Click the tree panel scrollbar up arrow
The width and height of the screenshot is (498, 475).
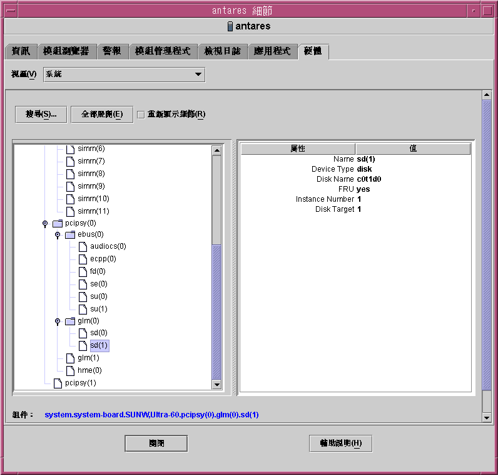[x=217, y=150]
